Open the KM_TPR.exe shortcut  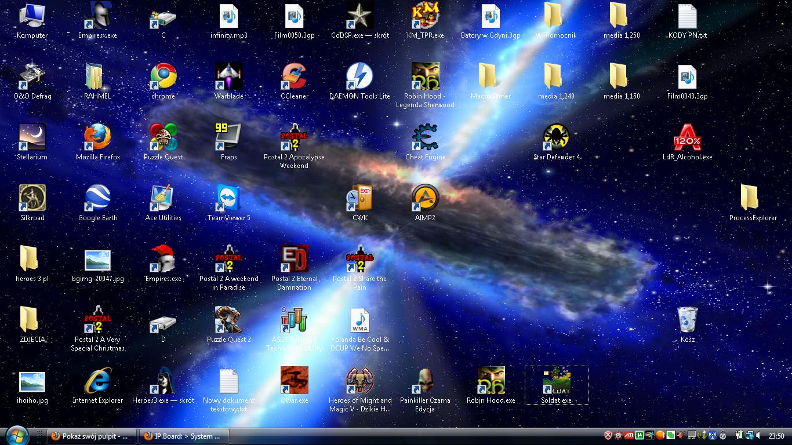425,21
